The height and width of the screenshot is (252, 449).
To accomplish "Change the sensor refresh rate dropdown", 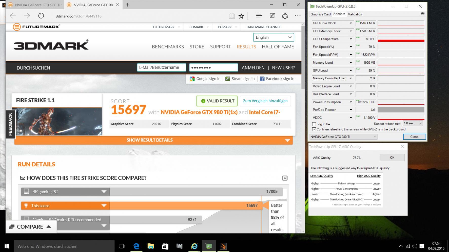I will (x=413, y=123).
